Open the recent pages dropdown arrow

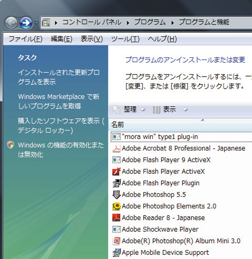click(36, 23)
